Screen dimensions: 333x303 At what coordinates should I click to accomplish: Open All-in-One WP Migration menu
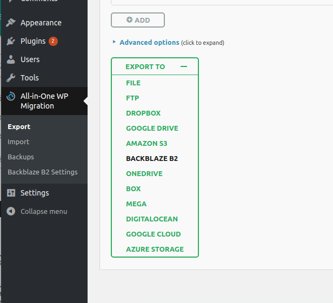pos(44,101)
